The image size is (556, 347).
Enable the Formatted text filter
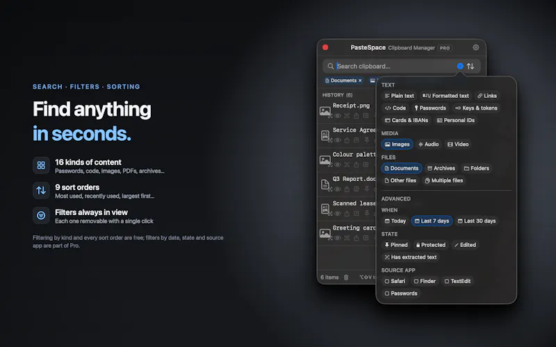pyautogui.click(x=445, y=96)
